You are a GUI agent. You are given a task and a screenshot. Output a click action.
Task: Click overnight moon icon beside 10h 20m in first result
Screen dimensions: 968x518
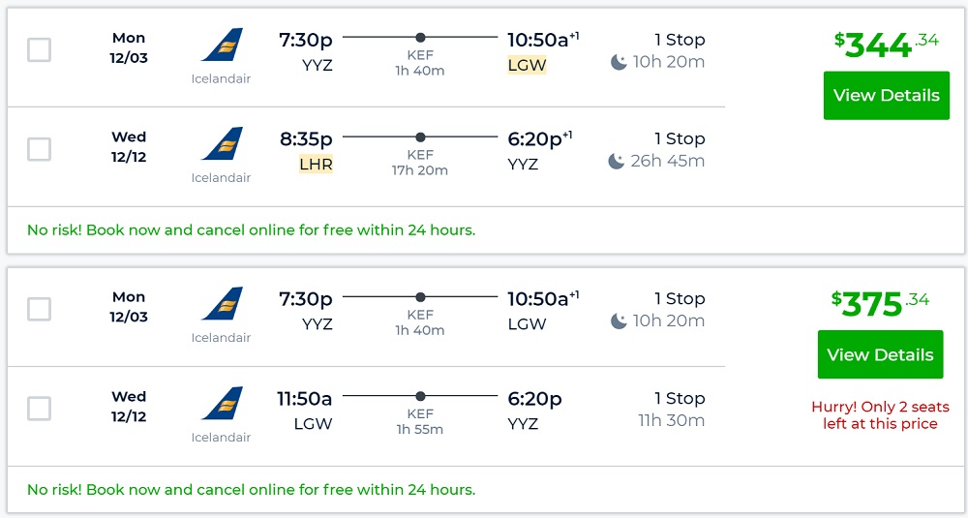tap(619, 62)
